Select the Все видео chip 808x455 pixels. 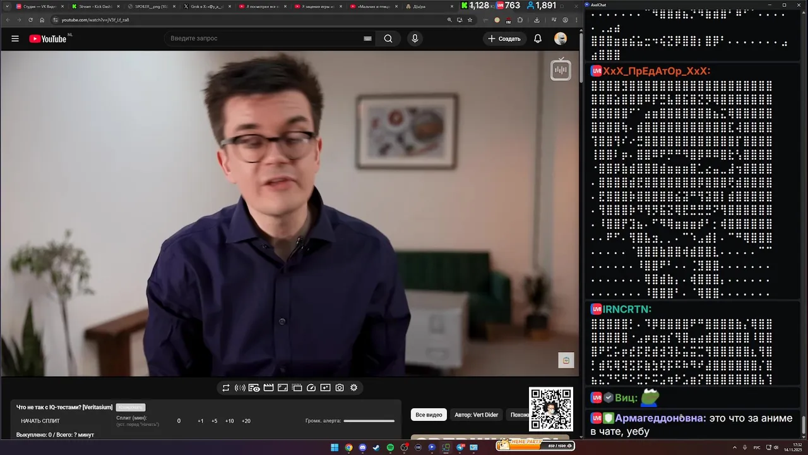pos(429,415)
